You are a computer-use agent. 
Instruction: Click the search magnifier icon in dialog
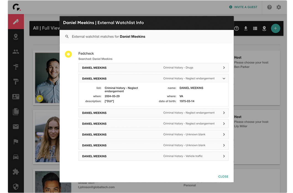click(67, 37)
